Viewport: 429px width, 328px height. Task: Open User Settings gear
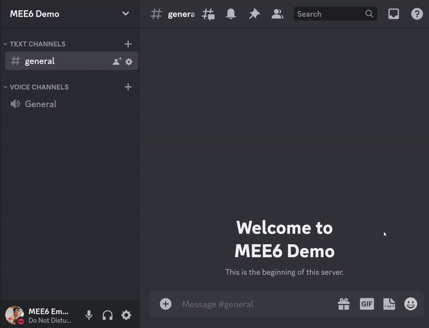[126, 315]
